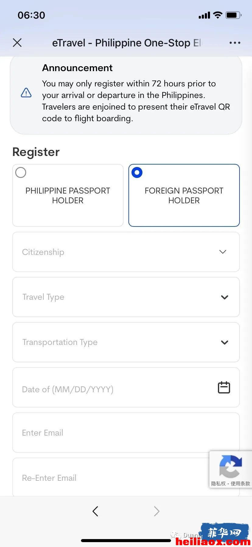Tap the Wi-Fi status icon
The image size is (252, 547).
[x=218, y=15]
